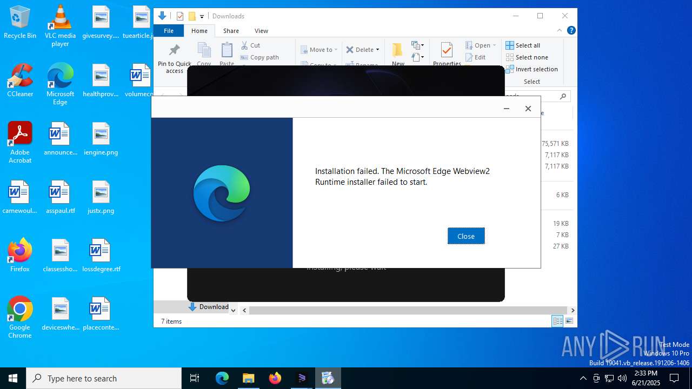Open Firefox from the taskbar
Viewport: 692px width, 389px height.
275,378
